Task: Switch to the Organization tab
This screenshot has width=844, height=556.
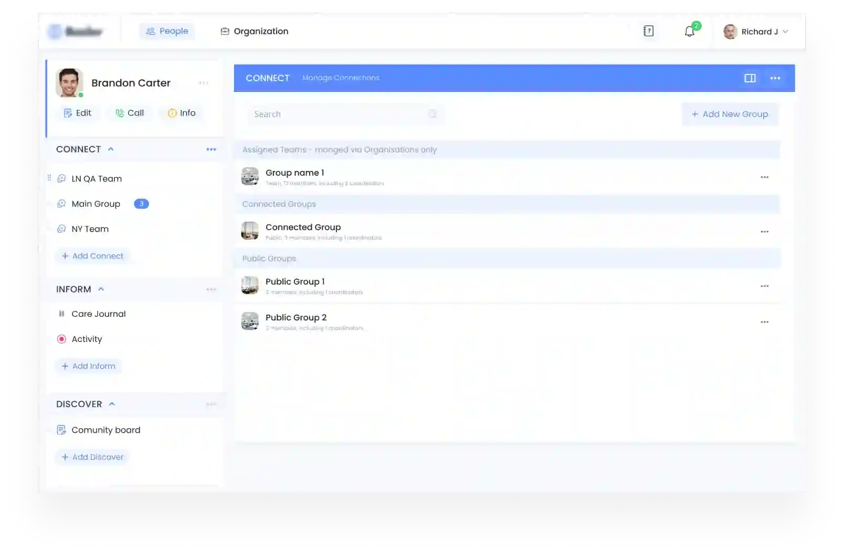Action: [255, 31]
